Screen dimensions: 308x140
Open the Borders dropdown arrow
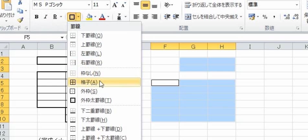[x=79, y=17]
